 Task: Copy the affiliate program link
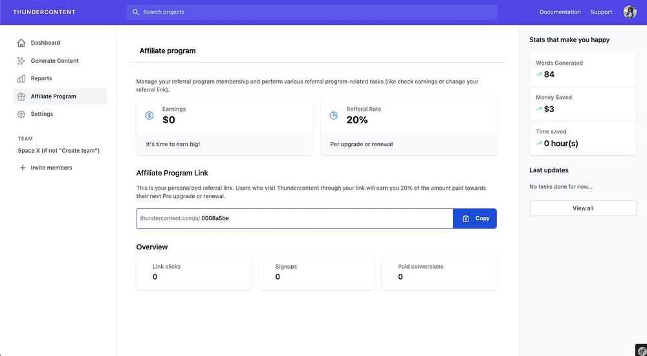tap(475, 218)
